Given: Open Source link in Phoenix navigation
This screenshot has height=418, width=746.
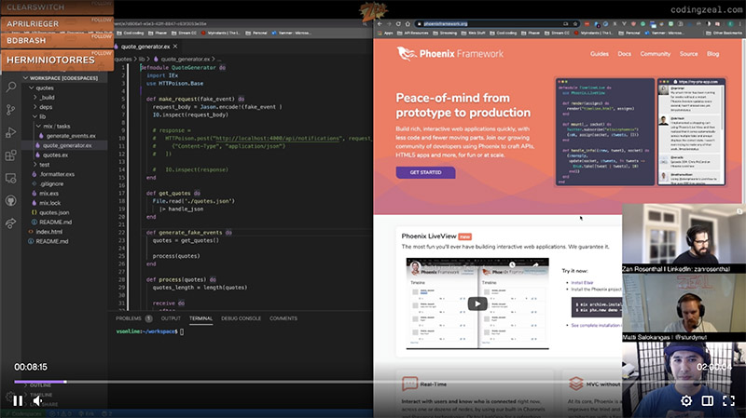Looking at the screenshot, I should pyautogui.click(x=688, y=54).
